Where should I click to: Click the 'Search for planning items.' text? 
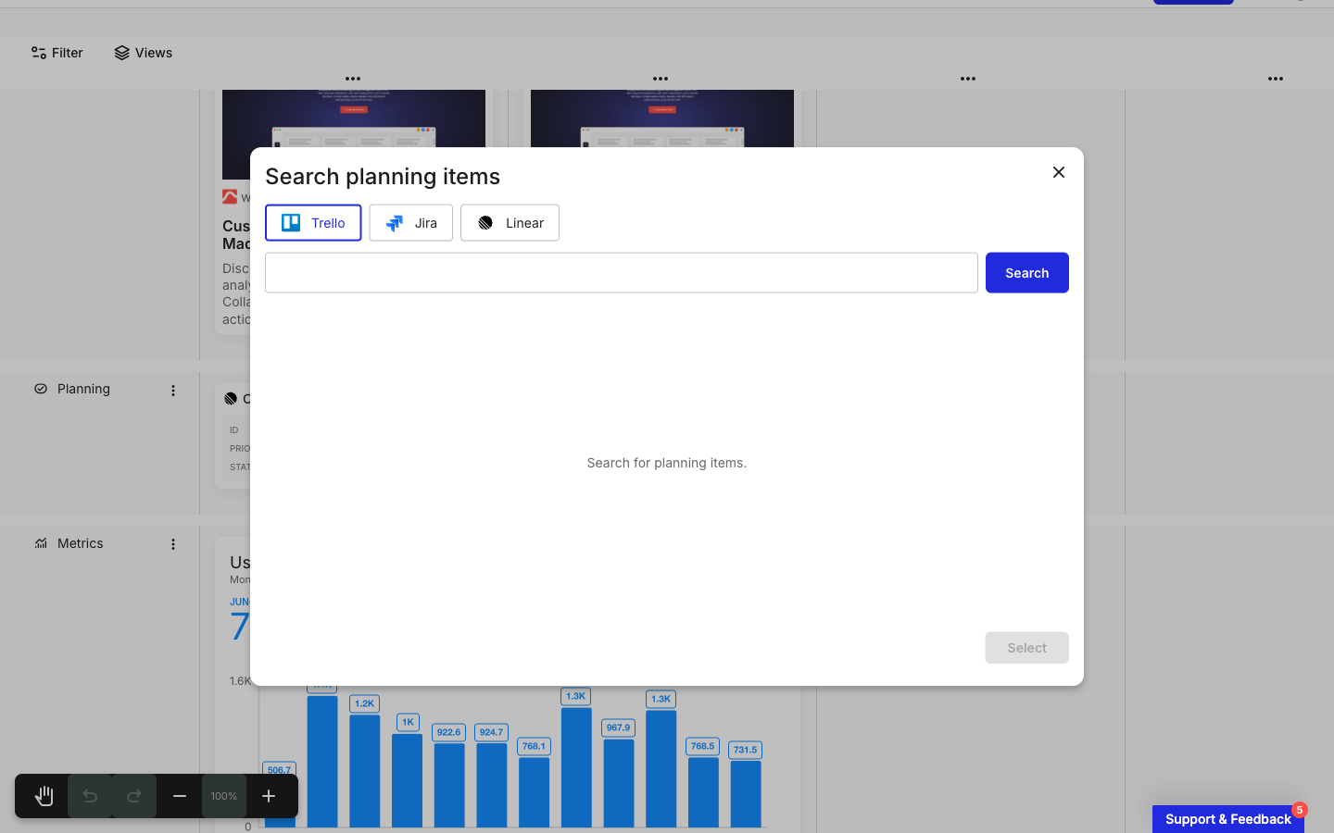[667, 463]
